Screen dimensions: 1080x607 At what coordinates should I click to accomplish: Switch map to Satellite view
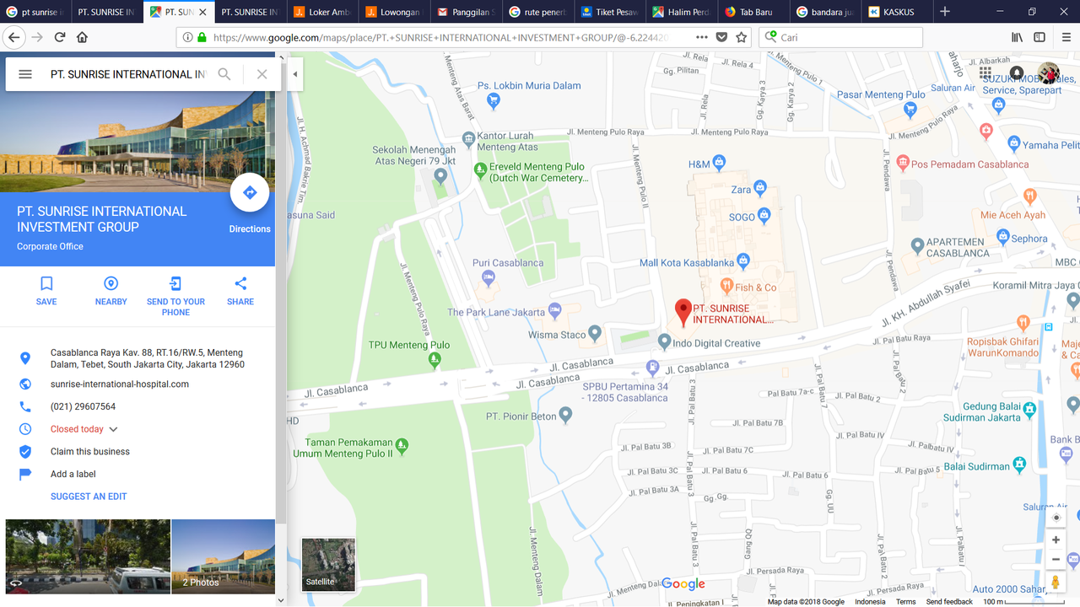click(x=328, y=564)
